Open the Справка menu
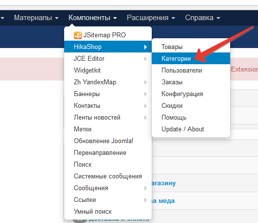Image resolution: width=258 pixels, height=223 pixels. (x=202, y=18)
